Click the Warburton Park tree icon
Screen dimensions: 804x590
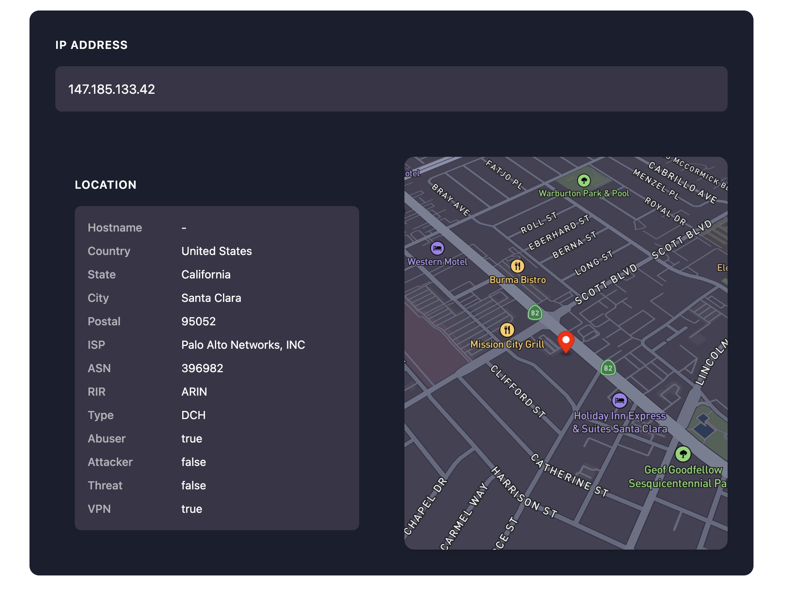583,181
